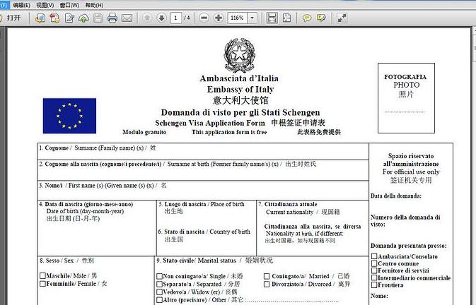Zoom out with minus button
This screenshot has width=476, height=305.
[204, 18]
